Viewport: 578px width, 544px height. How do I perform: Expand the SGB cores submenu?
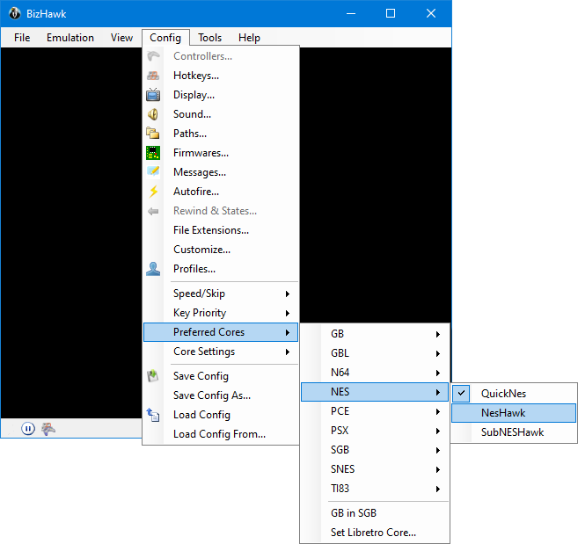pyautogui.click(x=375, y=450)
